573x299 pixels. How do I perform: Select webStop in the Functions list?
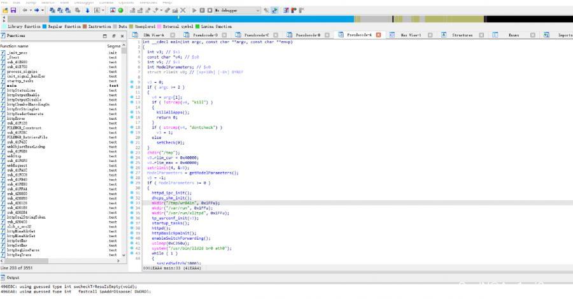pos(14,156)
